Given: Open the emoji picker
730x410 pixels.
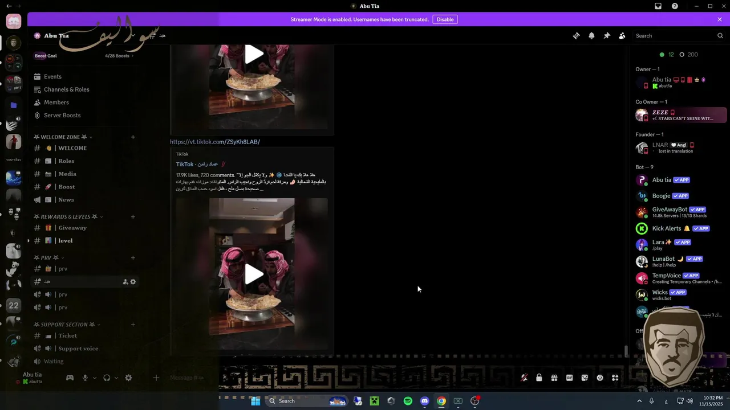Looking at the screenshot, I should 600,378.
